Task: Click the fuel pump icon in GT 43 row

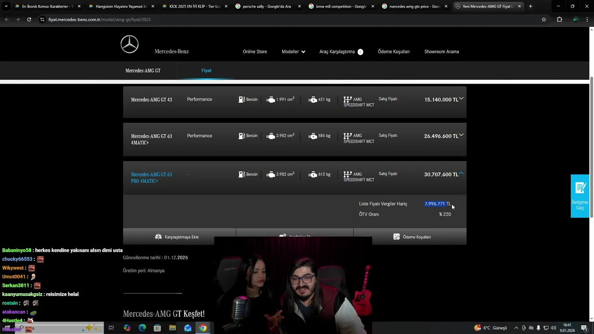Action: (242, 99)
